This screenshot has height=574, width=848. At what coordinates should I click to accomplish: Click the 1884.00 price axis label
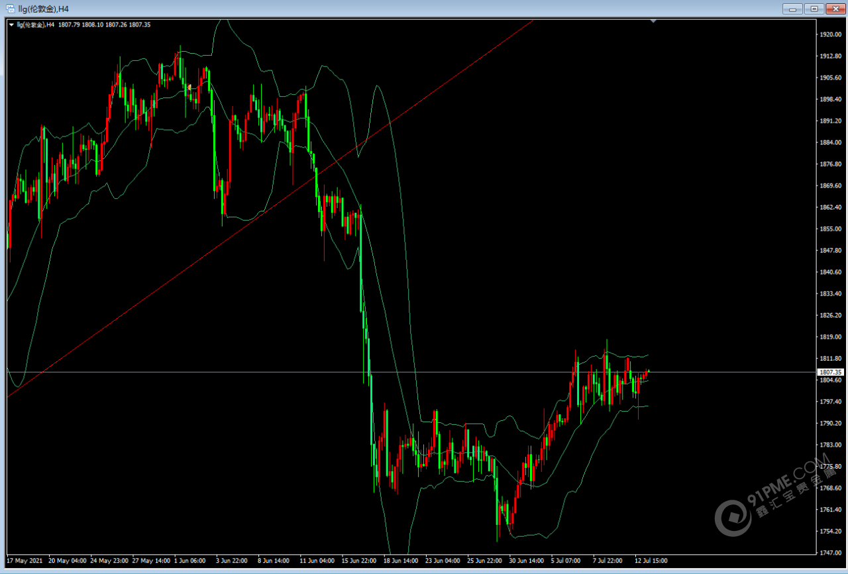click(x=830, y=143)
